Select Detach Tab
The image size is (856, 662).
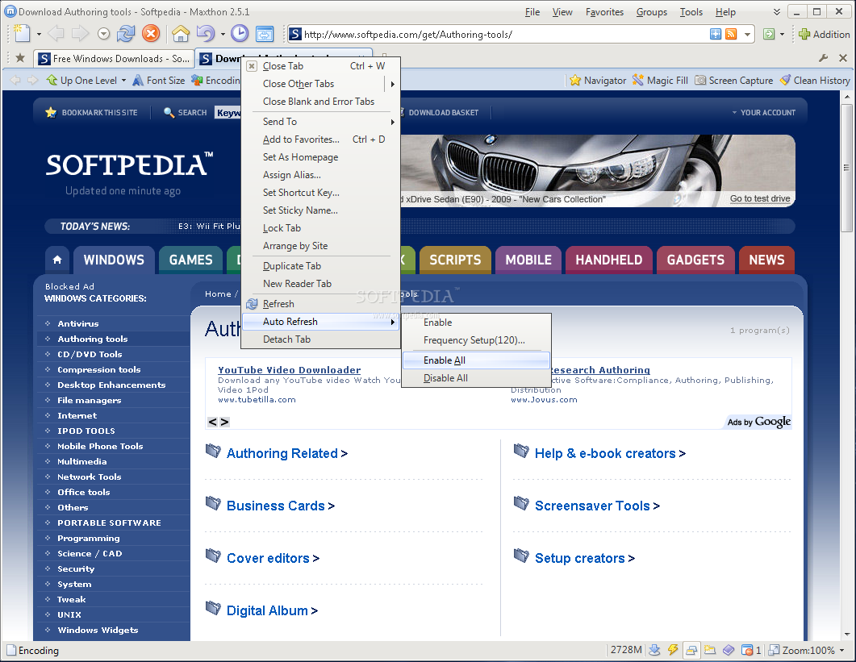pyautogui.click(x=320, y=339)
